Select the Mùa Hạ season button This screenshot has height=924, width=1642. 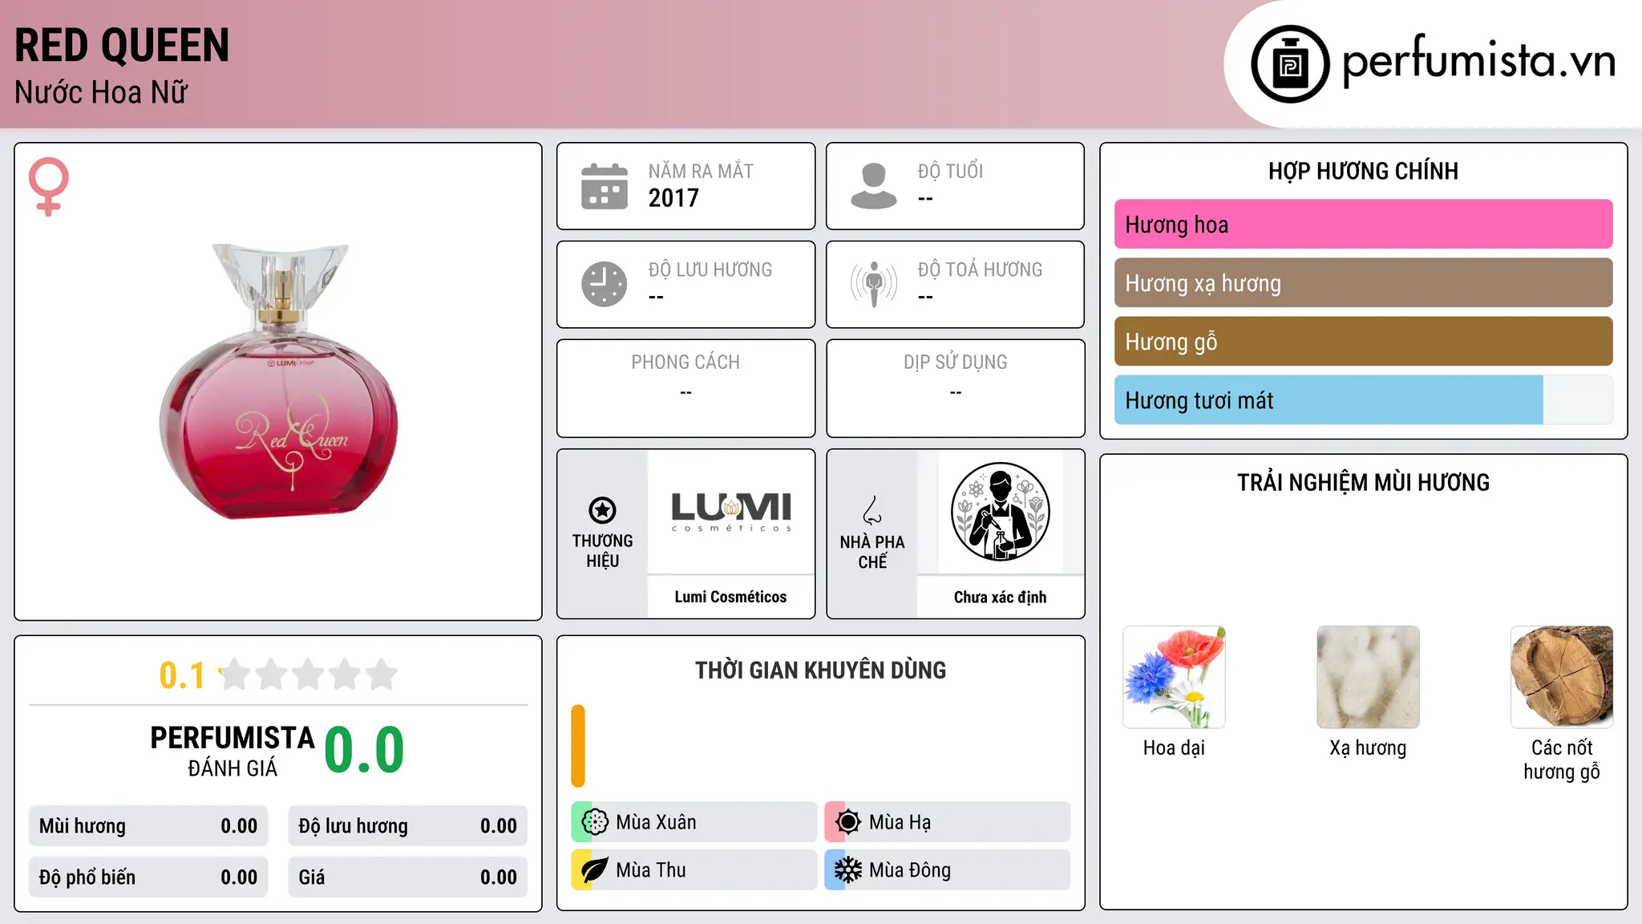tap(948, 822)
